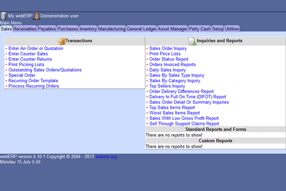Open the Manufacturing tab

(x=112, y=29)
